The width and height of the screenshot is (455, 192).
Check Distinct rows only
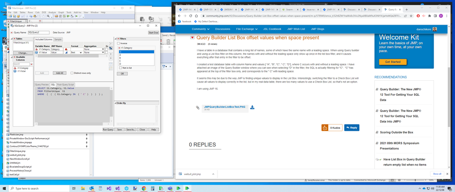click(72, 73)
